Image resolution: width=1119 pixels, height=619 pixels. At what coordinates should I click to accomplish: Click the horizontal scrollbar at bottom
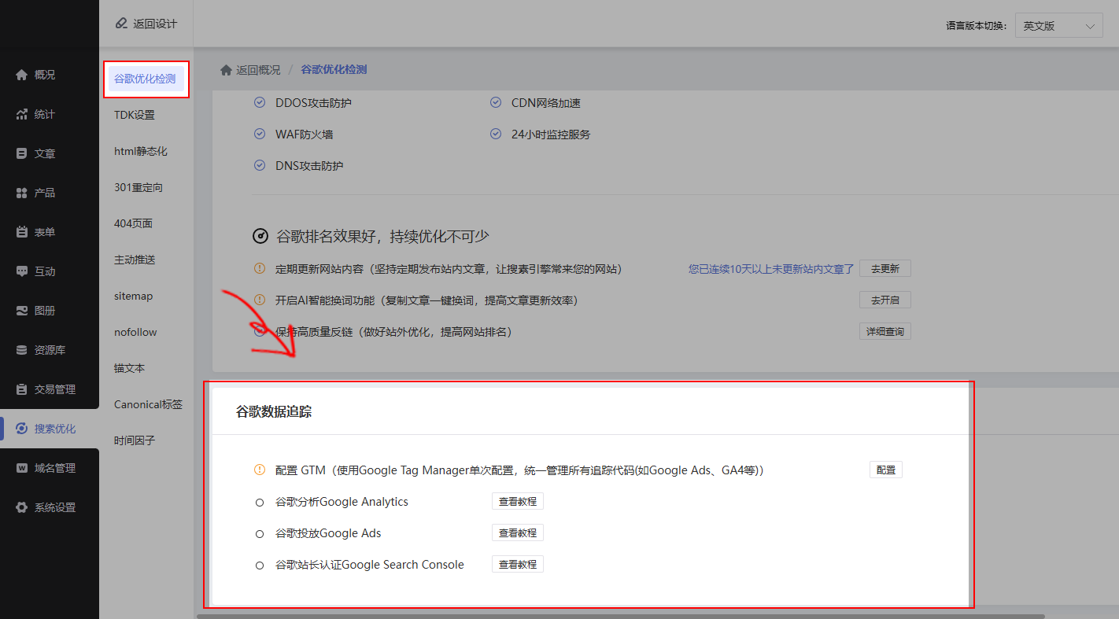coord(620,616)
